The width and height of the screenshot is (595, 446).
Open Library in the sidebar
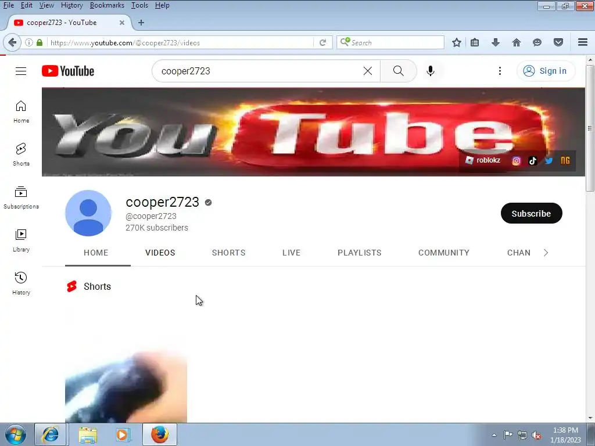pyautogui.click(x=21, y=241)
